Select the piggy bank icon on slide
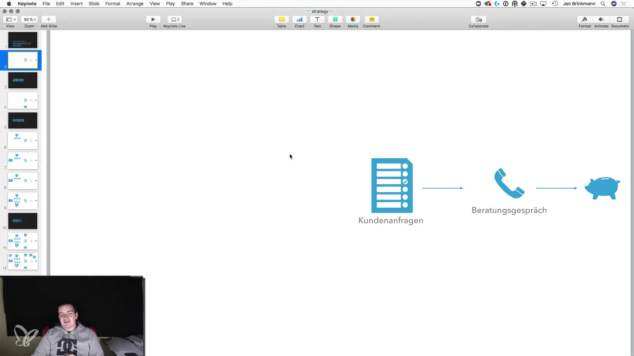Viewport: 634px width, 356px height. click(602, 188)
